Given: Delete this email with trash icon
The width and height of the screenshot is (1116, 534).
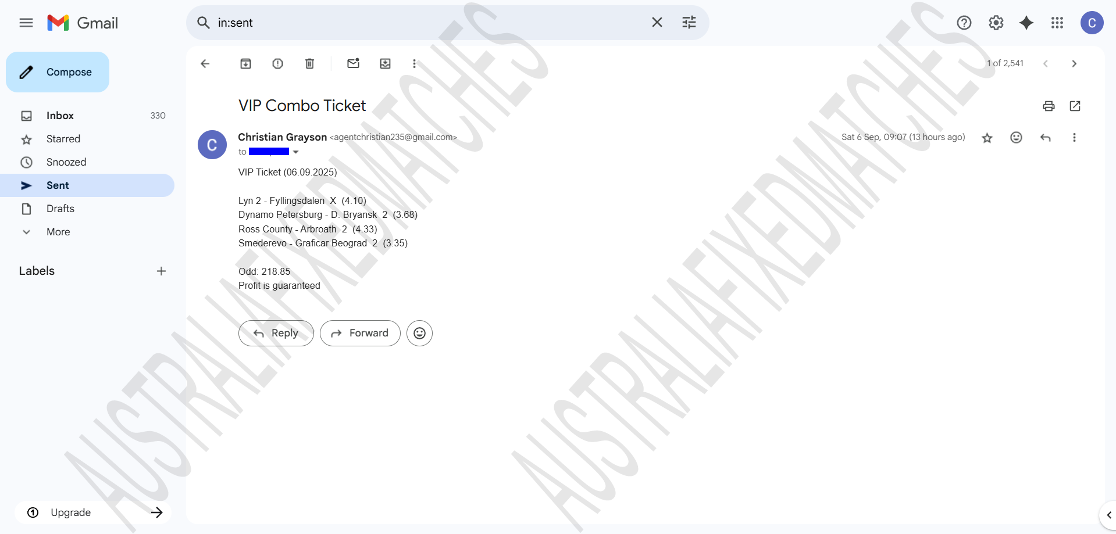Looking at the screenshot, I should (310, 63).
